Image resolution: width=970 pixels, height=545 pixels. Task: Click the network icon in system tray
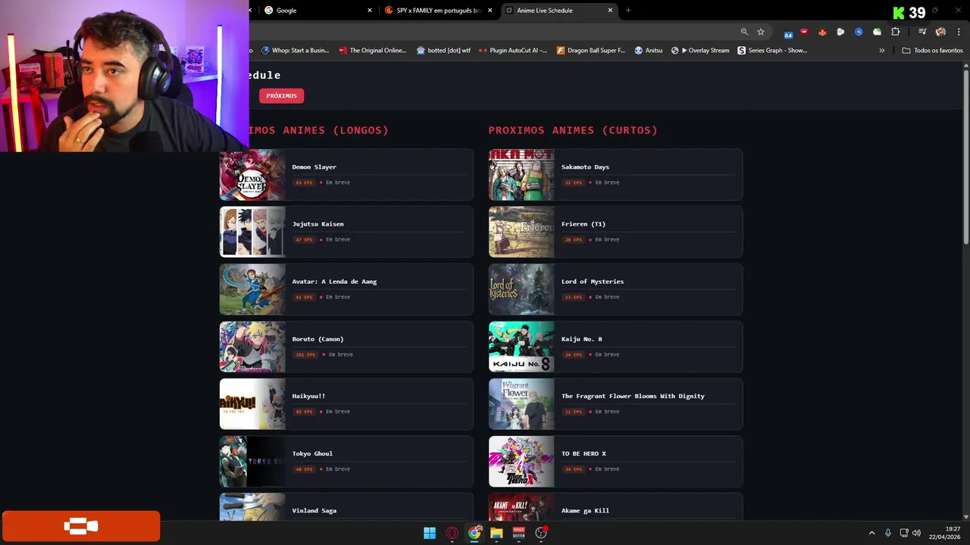[903, 533]
